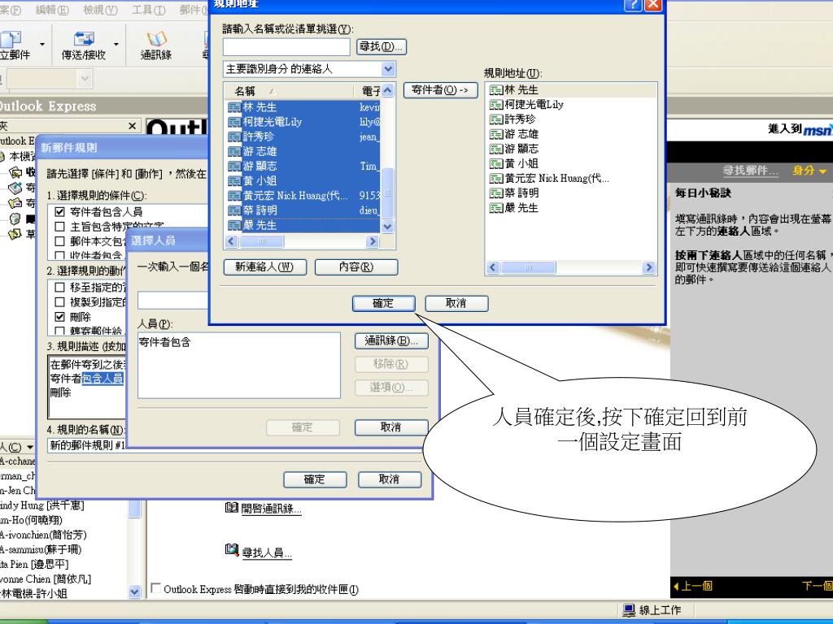Close the folder pane with X icon
Image resolution: width=833 pixels, height=624 pixels.
coord(133,126)
